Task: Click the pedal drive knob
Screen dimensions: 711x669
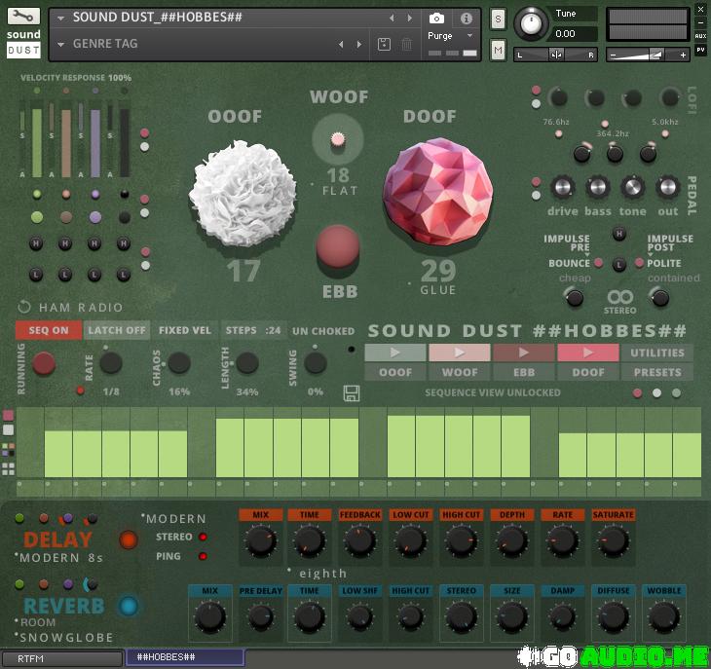Action: (x=562, y=187)
